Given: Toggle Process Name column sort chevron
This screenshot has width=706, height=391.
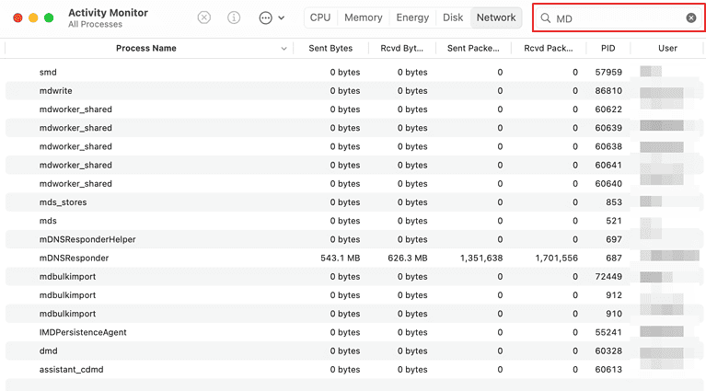Looking at the screenshot, I should tap(284, 48).
